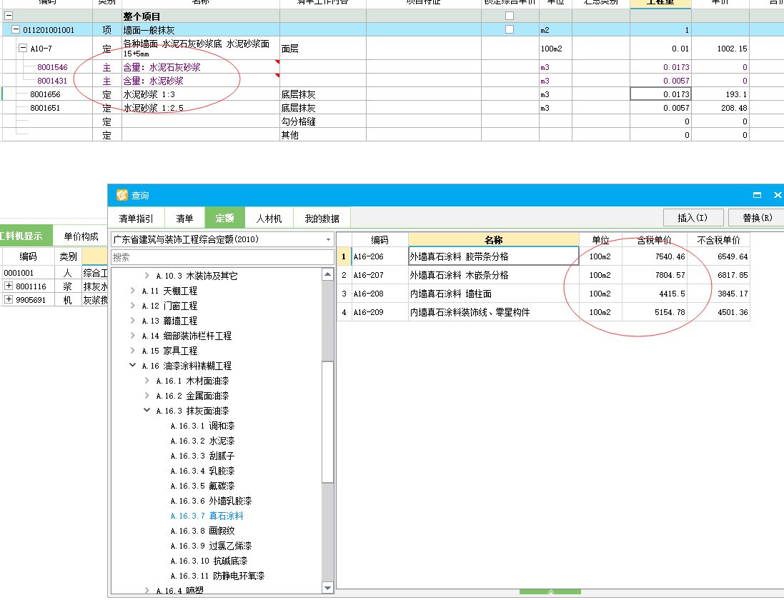Open the 广东省建筑与装饰工程综合定额 dropdown
This screenshot has height=600, width=784.
328,240
